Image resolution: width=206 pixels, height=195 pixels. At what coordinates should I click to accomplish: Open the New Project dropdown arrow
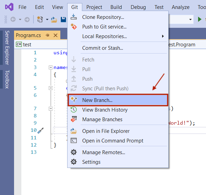(47, 20)
